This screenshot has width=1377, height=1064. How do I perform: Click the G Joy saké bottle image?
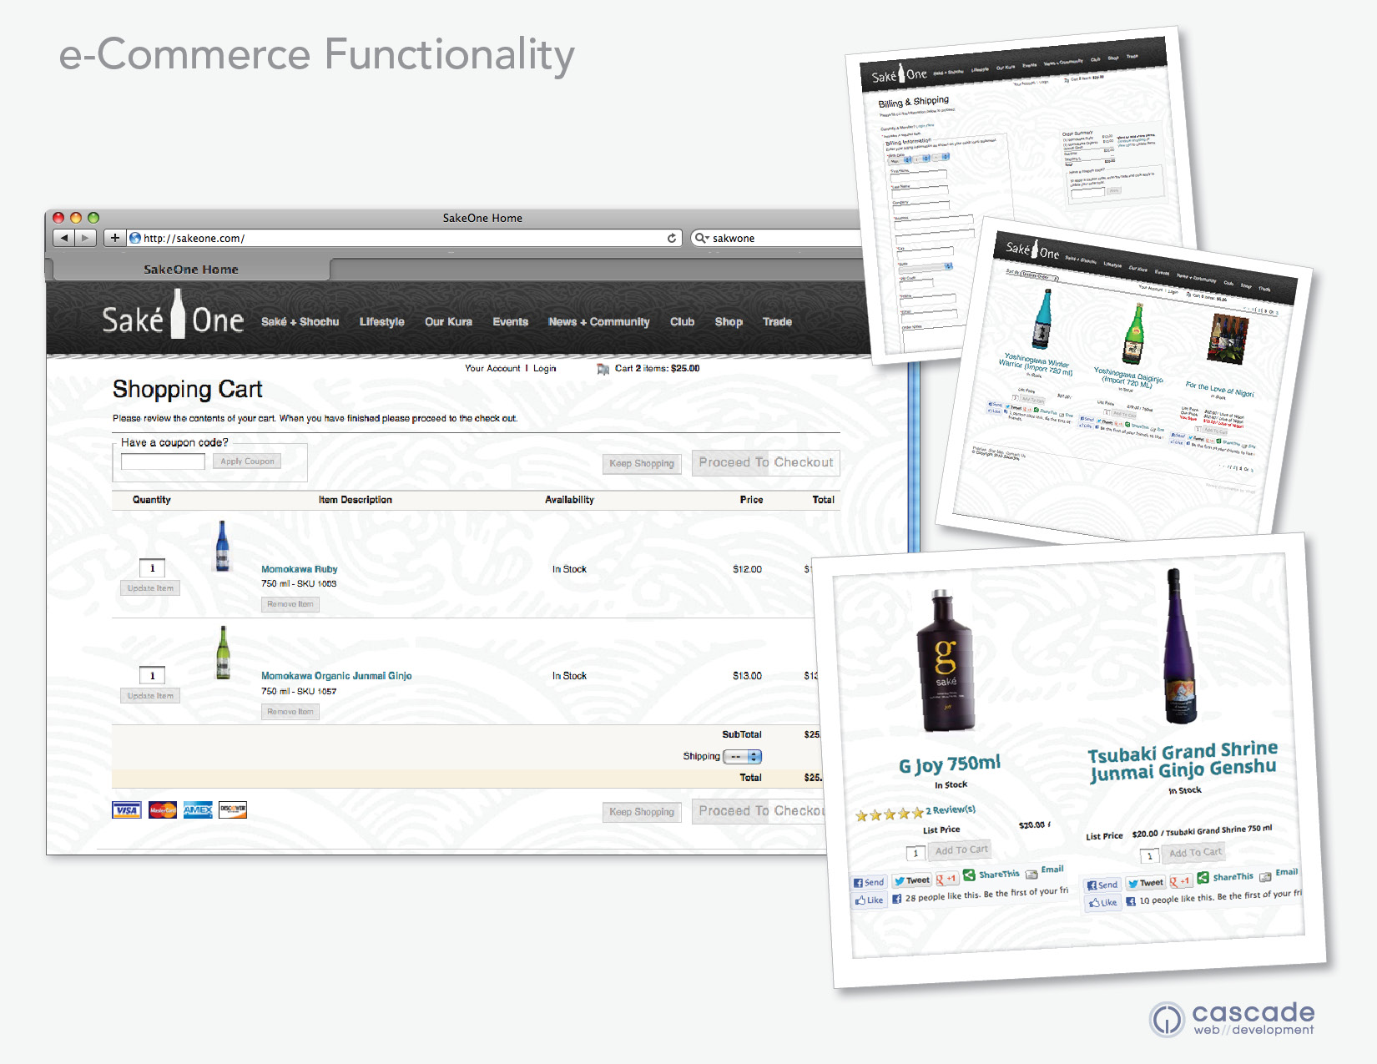click(x=945, y=661)
